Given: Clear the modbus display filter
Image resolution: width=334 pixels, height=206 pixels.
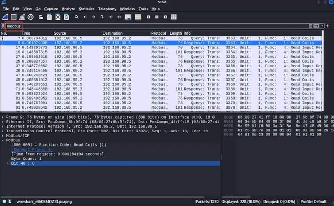Looking at the screenshot, I should 311,26.
